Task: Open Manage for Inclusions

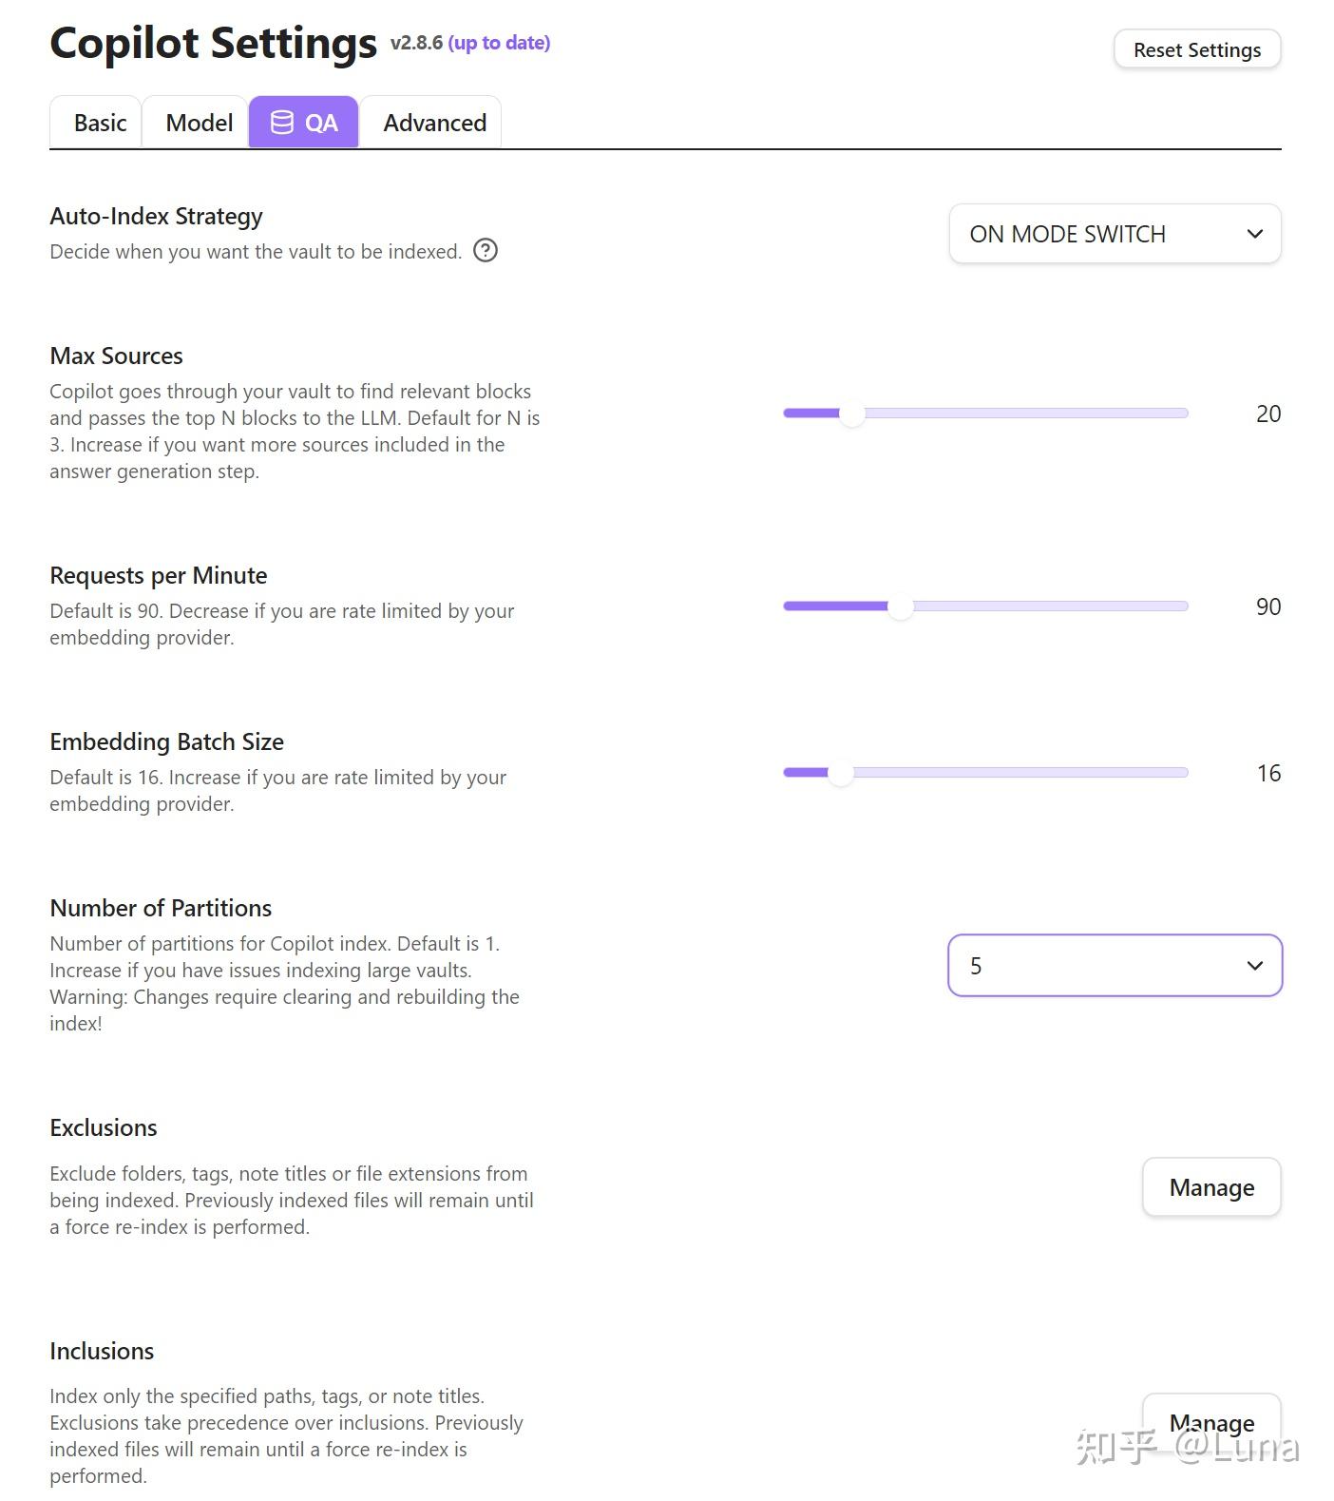Action: (1210, 1422)
